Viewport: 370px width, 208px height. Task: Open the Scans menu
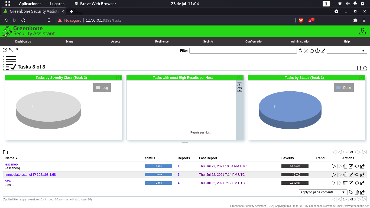coord(69,41)
